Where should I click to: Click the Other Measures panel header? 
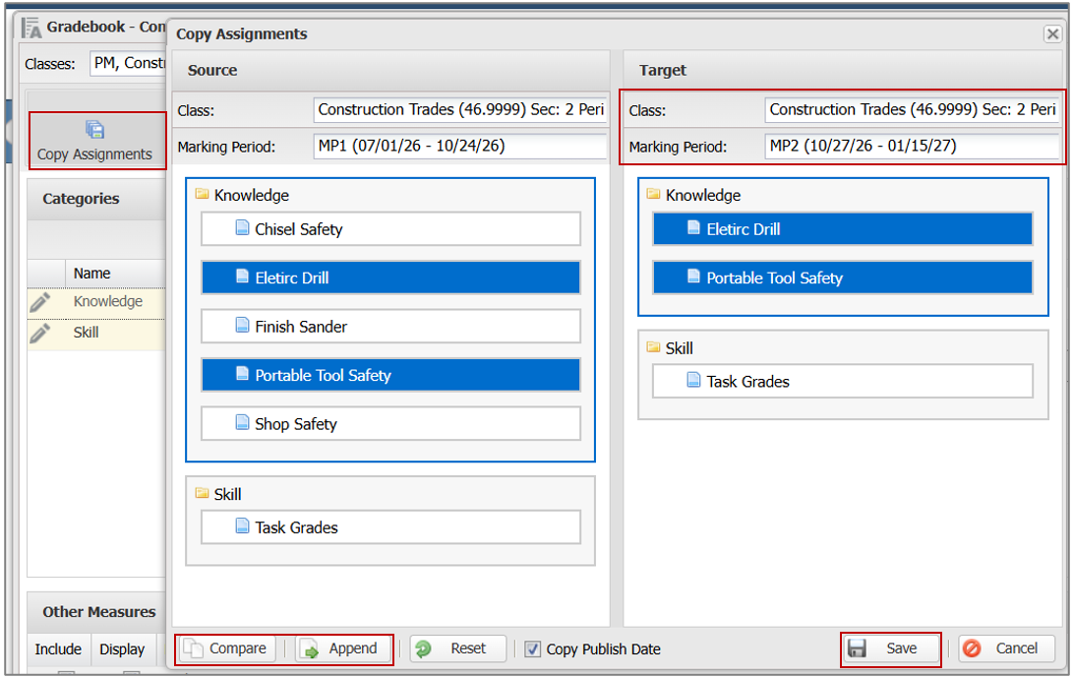[x=96, y=611]
